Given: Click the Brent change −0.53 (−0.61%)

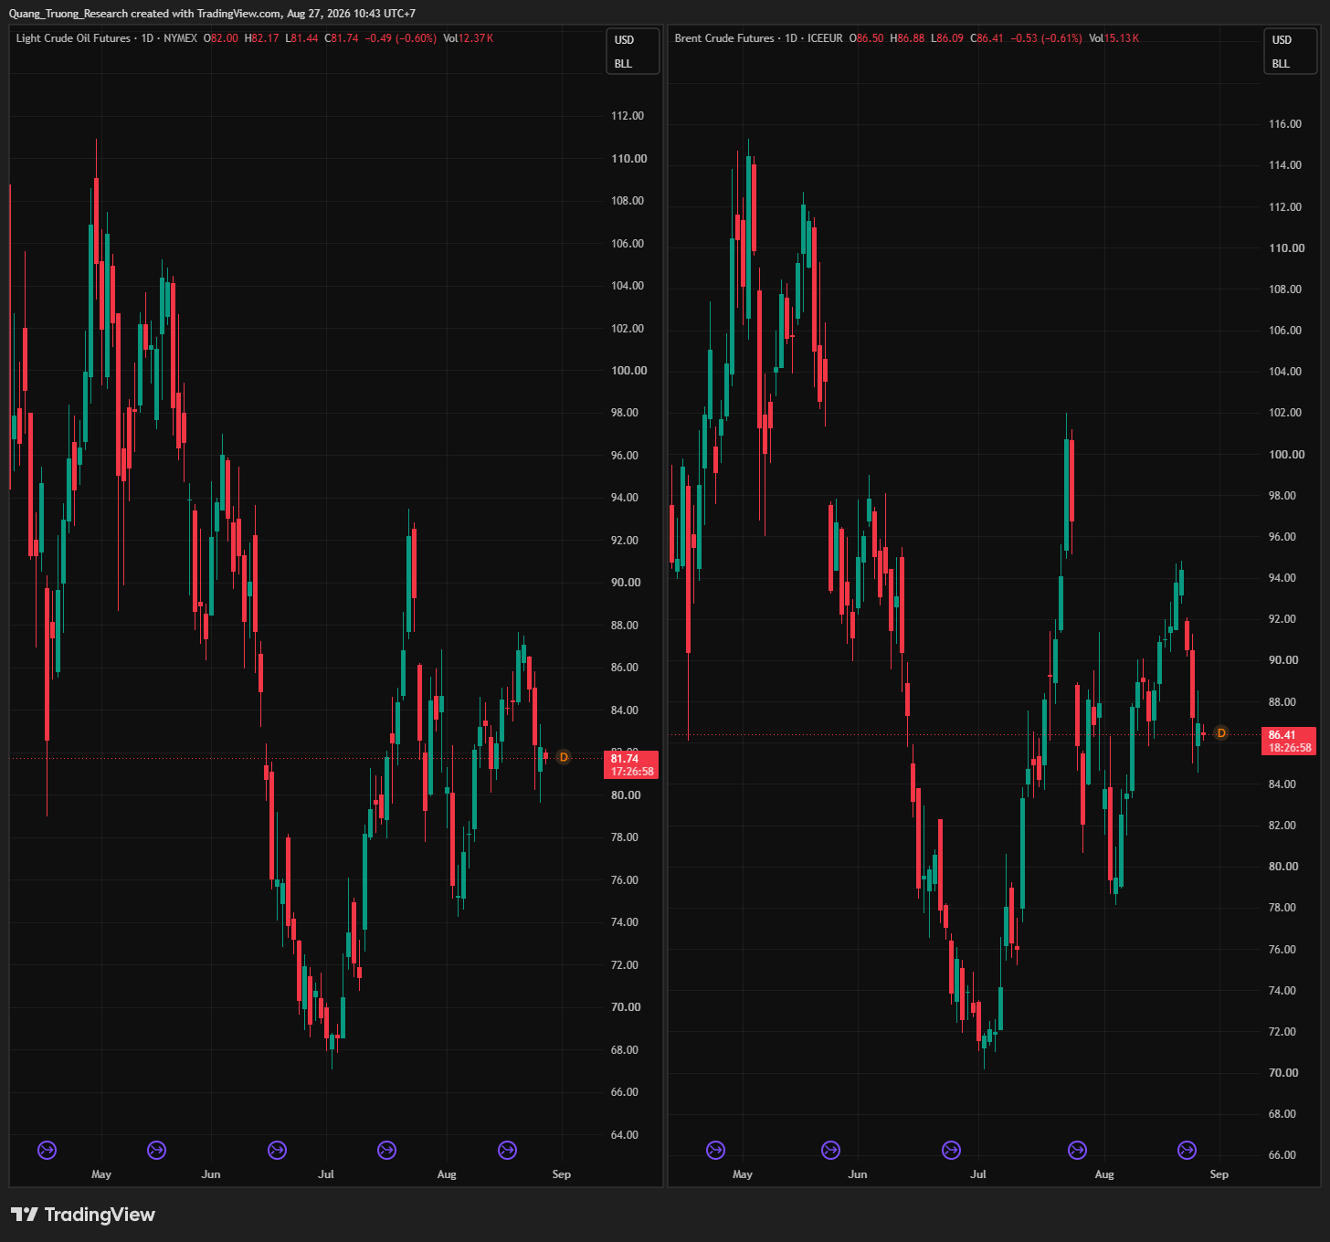Looking at the screenshot, I should click(x=1046, y=38).
